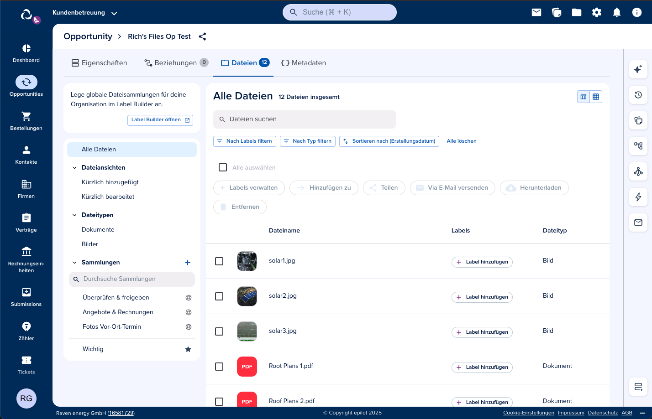Open notifications via the bell icon
This screenshot has width=652, height=419.
point(617,12)
